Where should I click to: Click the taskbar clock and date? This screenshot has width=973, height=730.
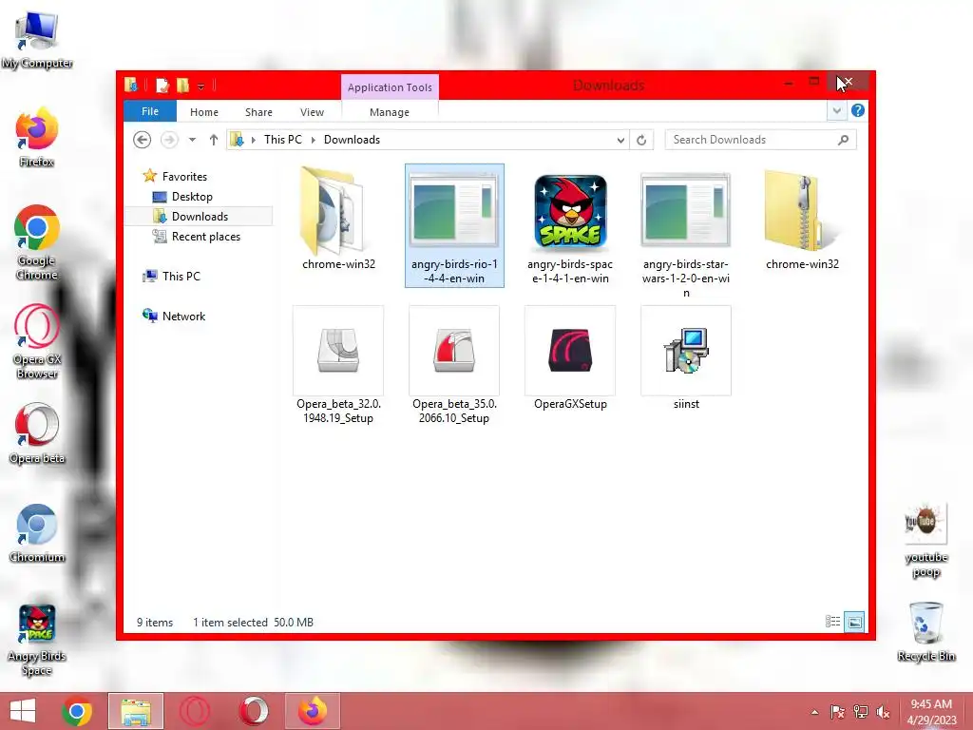point(931,712)
